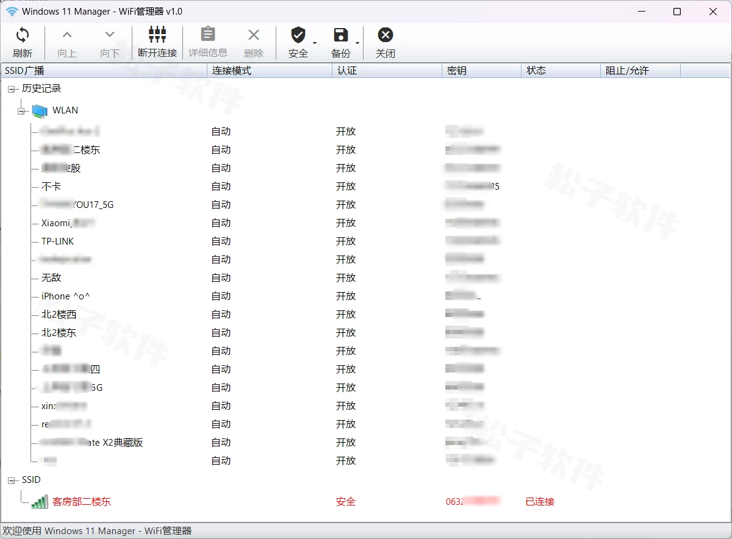732x539 pixels.
Task: Open the dropdown arrow next to 备份
Action: coord(357,43)
